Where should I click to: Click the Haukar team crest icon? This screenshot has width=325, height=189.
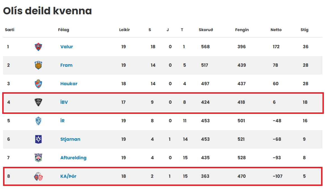pos(38,84)
